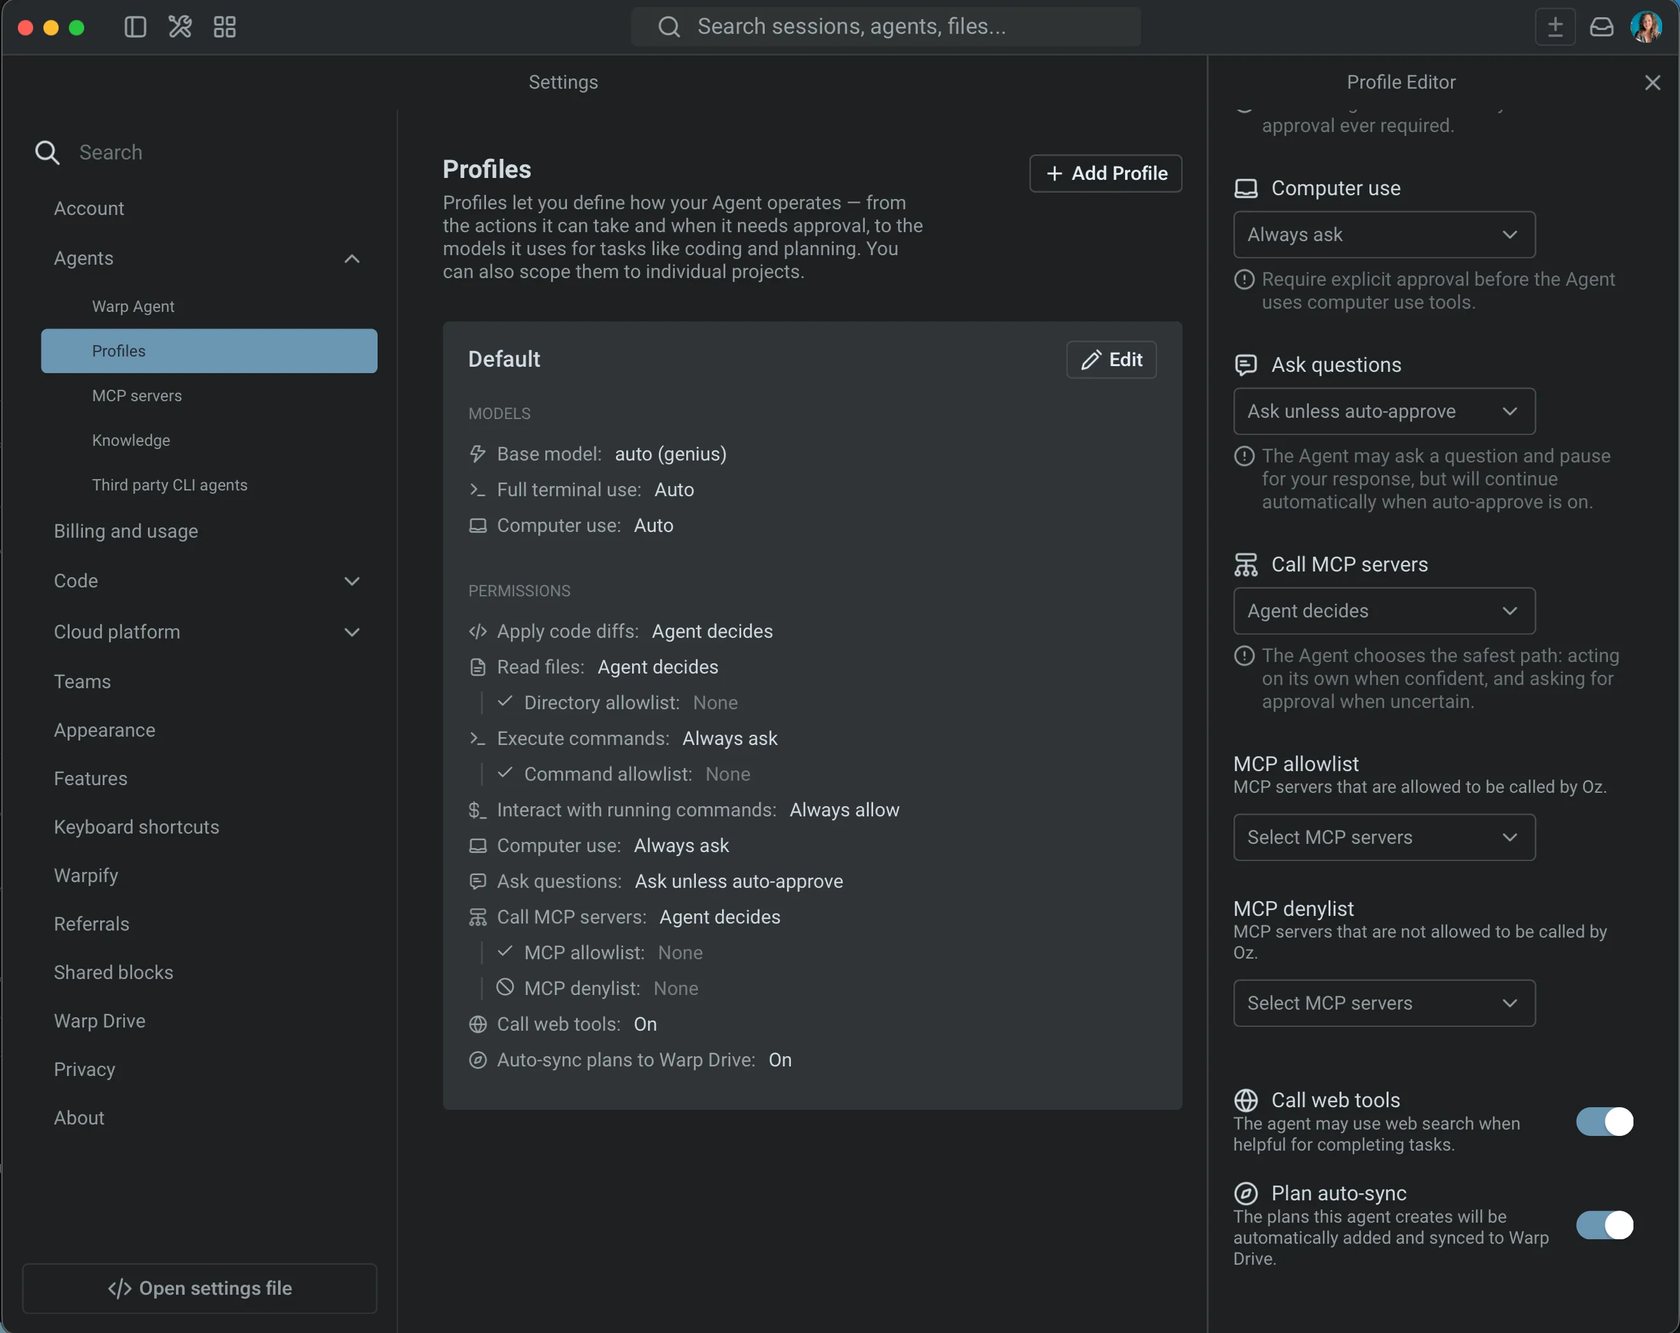
Task: Click the 'auto (genius)' base model value
Action: click(x=671, y=454)
